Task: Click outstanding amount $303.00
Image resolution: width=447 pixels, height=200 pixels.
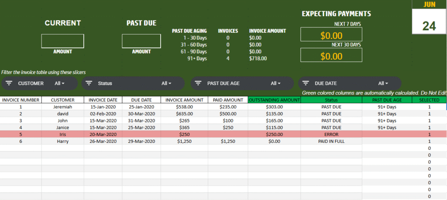Action: coord(274,107)
